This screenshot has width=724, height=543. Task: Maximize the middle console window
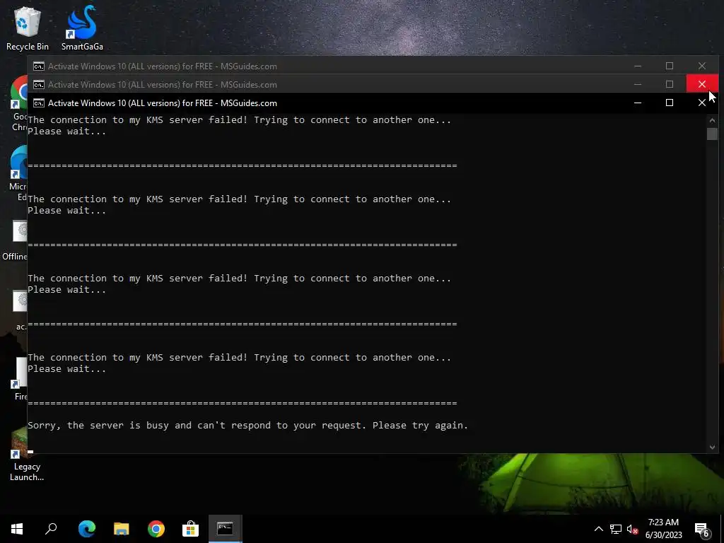click(670, 84)
